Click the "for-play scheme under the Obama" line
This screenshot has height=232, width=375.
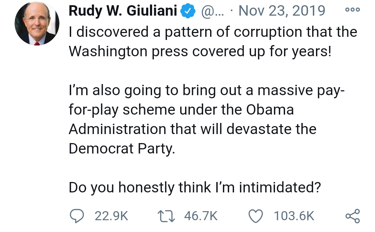coord(181,110)
